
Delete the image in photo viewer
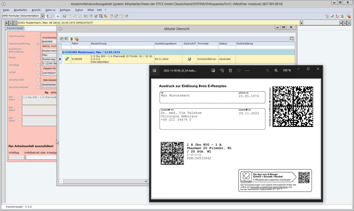pos(230,71)
